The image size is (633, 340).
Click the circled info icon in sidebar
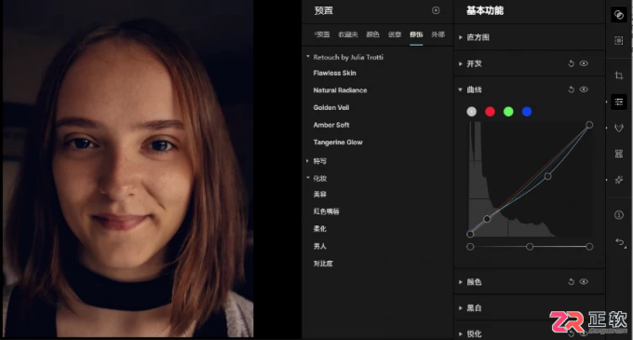pos(618,215)
